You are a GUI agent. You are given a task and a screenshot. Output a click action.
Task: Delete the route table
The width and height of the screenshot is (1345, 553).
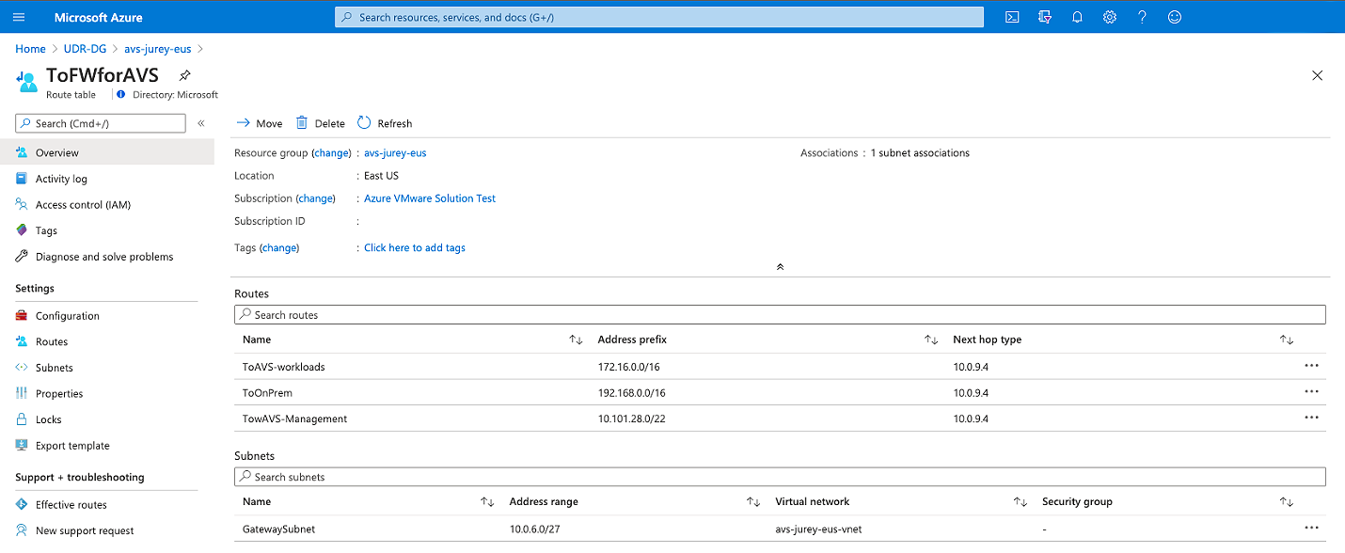(320, 123)
